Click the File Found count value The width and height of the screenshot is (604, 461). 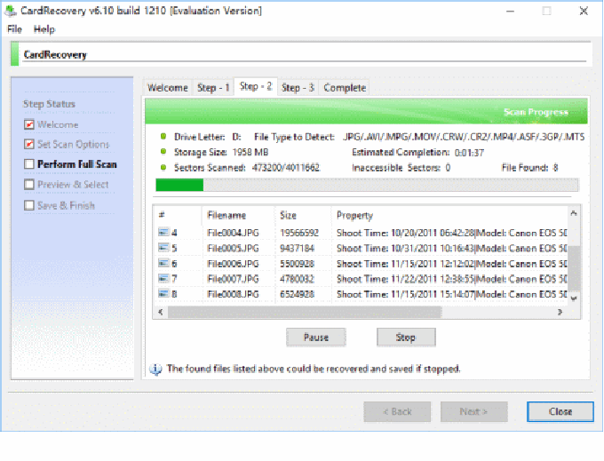coord(555,168)
